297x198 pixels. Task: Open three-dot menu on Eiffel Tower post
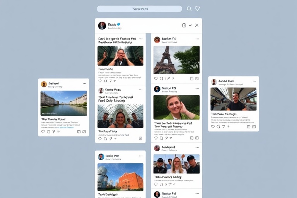coord(197,39)
